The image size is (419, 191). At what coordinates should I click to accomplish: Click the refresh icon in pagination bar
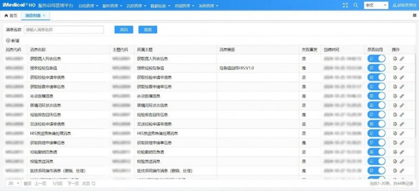point(94,184)
